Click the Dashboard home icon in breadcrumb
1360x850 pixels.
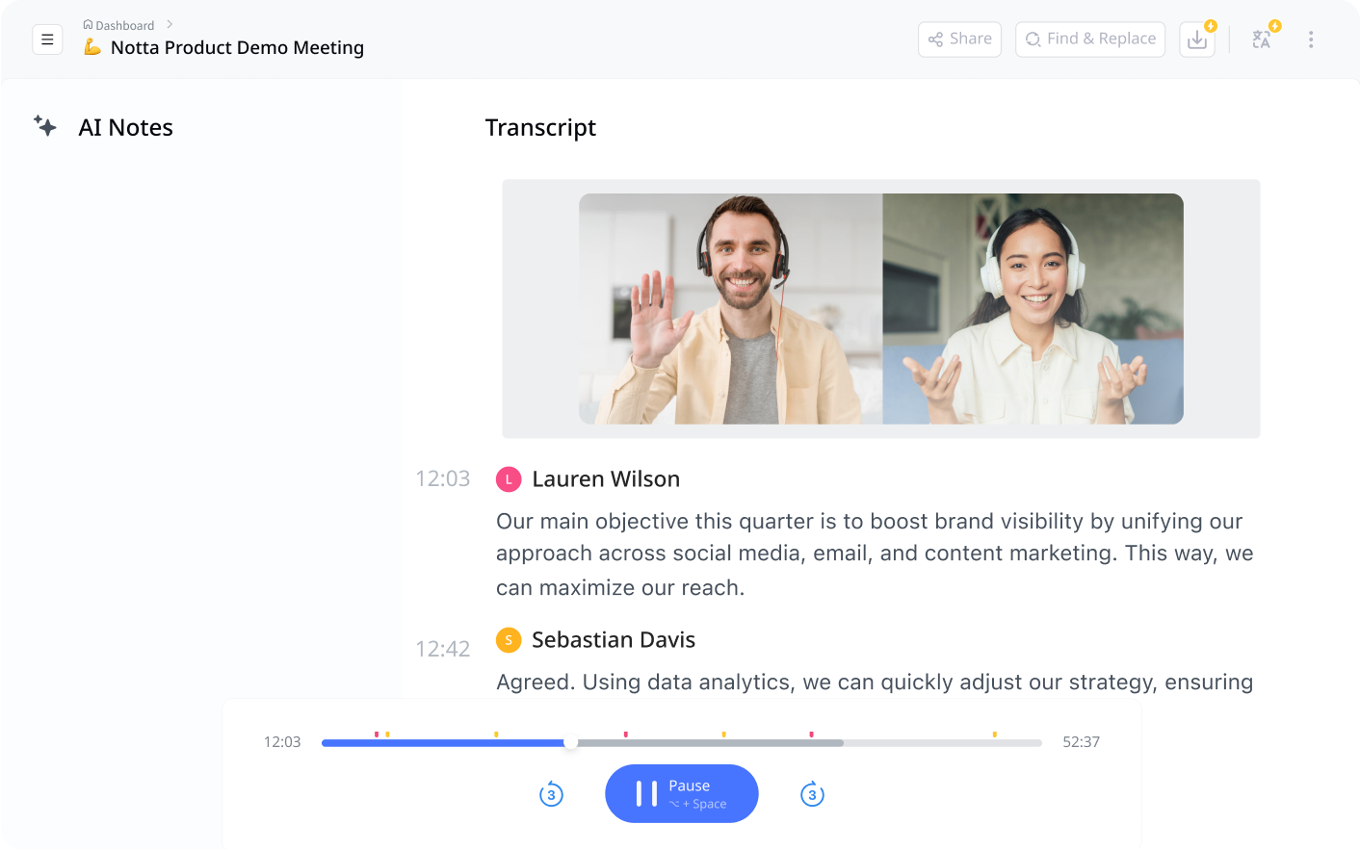click(86, 24)
